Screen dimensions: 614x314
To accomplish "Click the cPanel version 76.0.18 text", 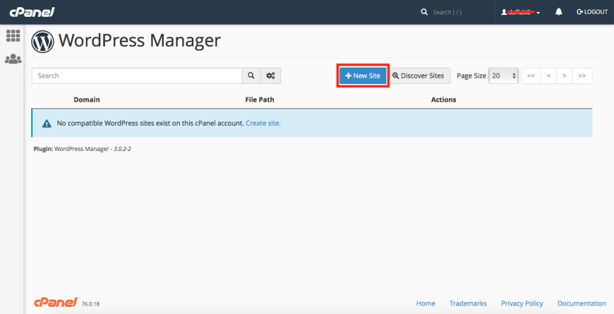I will tap(91, 304).
